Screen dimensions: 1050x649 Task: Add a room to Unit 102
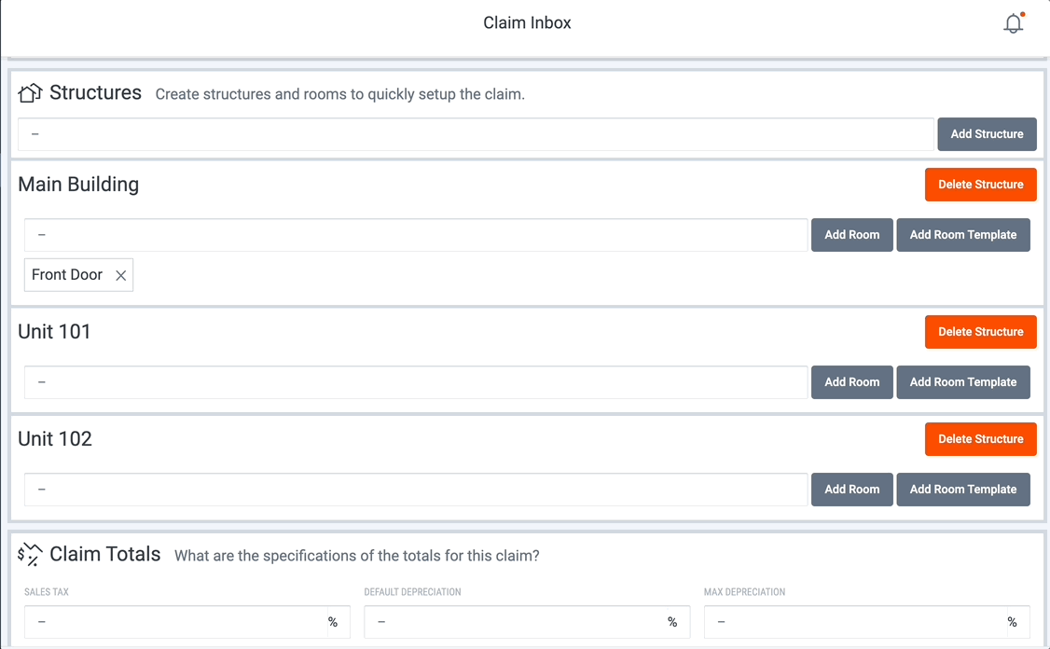pos(851,489)
